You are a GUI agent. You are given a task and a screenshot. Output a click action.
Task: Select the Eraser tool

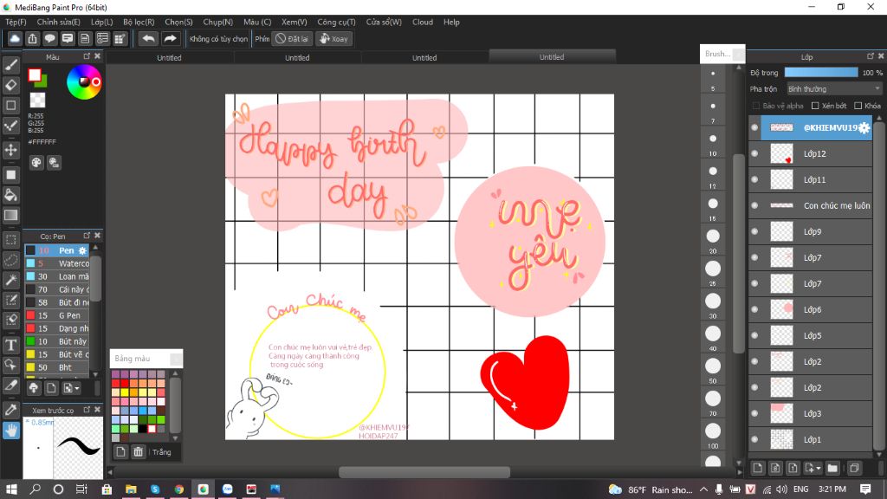coord(10,85)
